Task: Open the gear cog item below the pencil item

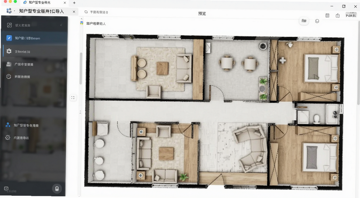Action: pyautogui.click(x=35, y=51)
